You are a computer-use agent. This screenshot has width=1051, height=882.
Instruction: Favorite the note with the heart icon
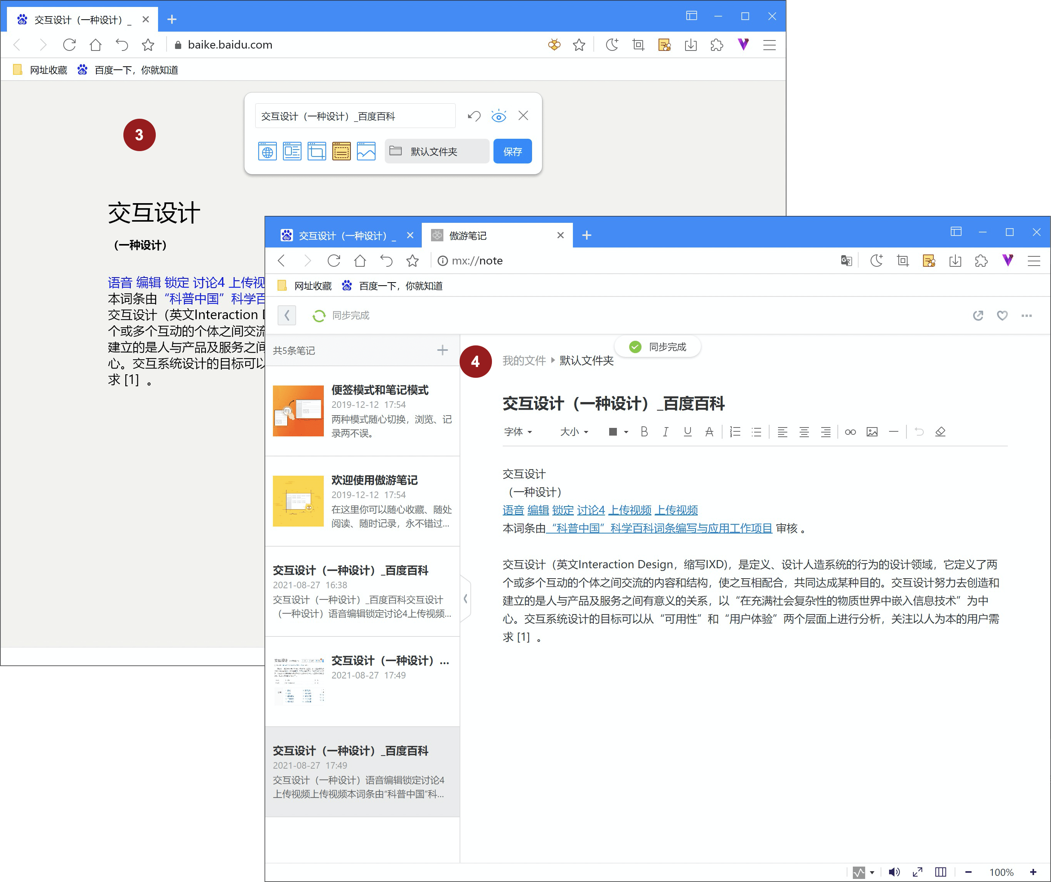[1002, 315]
